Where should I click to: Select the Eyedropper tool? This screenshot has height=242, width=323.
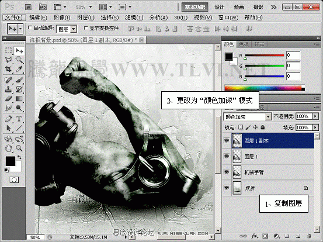[19, 69]
